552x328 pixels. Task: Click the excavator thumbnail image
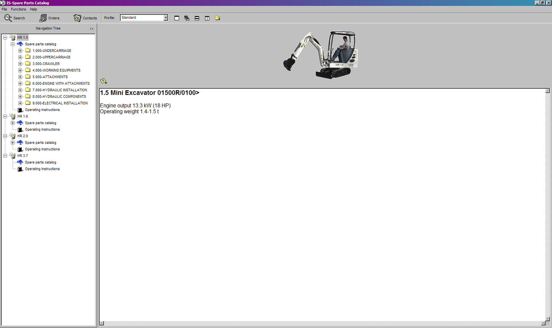coord(321,55)
